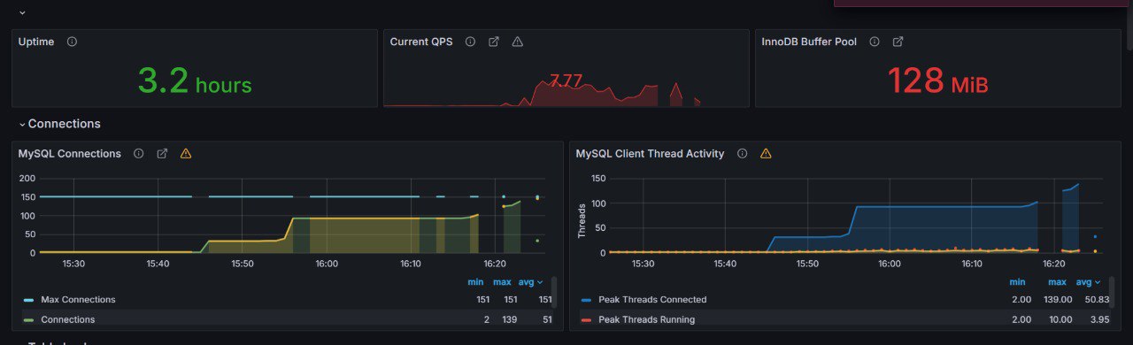The image size is (1133, 345).
Task: Sort the MySQL Connections legend by max
Action: coord(502,282)
